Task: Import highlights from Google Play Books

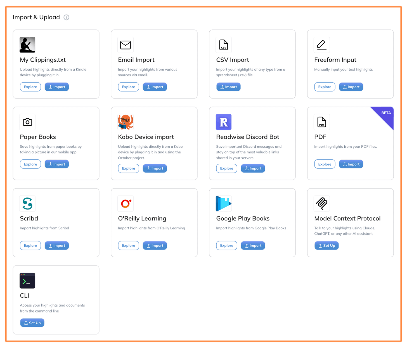Action: (253, 246)
